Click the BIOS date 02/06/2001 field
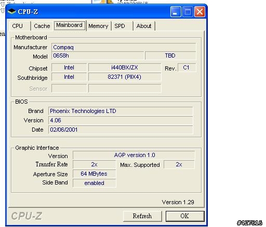Image resolution: width=266 pixels, height=227 pixels. click(x=121, y=130)
